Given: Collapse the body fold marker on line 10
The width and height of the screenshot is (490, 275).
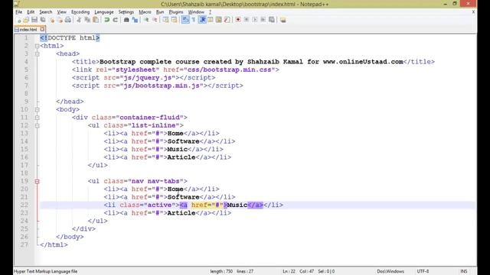Looking at the screenshot, I should coord(37,109).
